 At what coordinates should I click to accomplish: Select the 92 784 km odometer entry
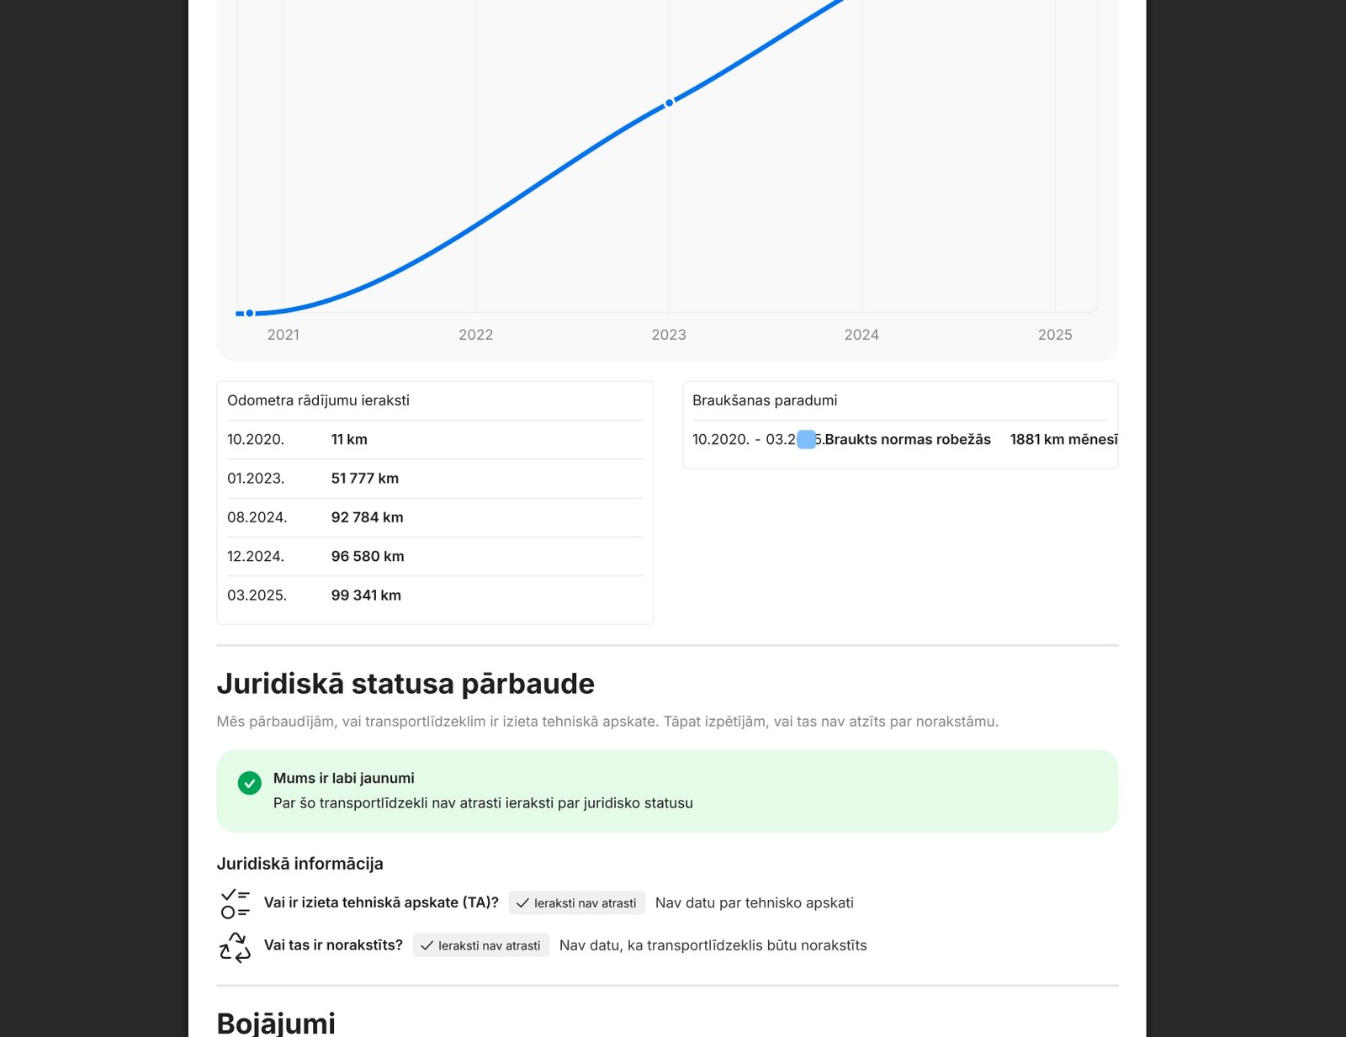coord(367,517)
